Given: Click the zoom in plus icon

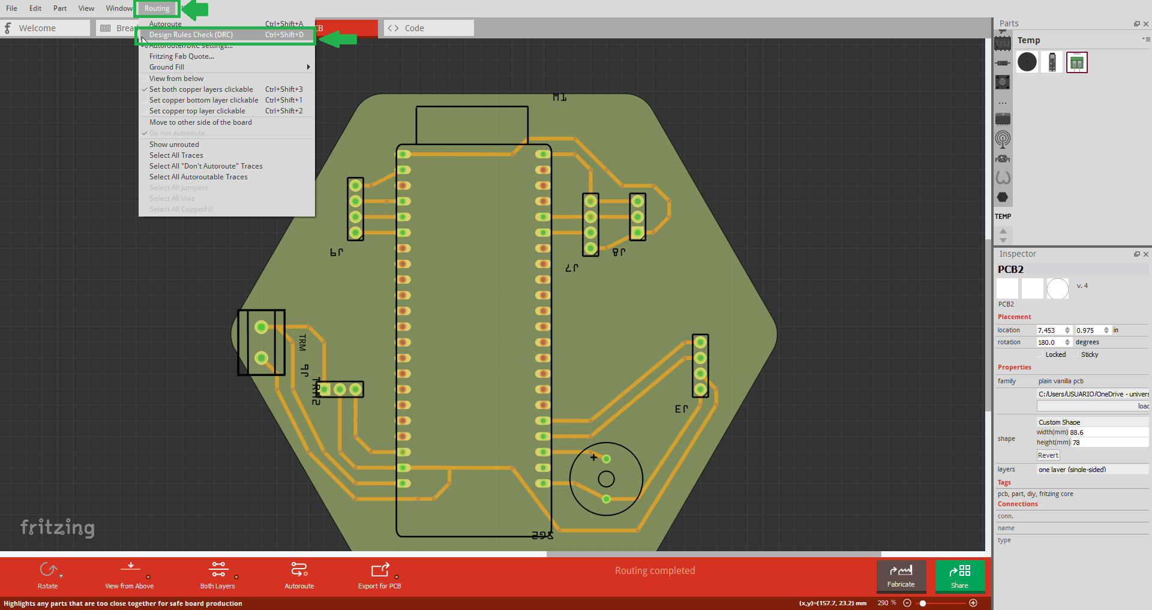Looking at the screenshot, I should 973,603.
